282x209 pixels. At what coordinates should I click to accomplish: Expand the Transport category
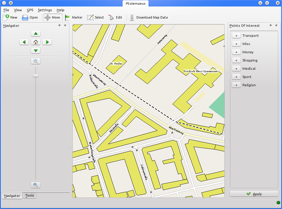click(236, 36)
